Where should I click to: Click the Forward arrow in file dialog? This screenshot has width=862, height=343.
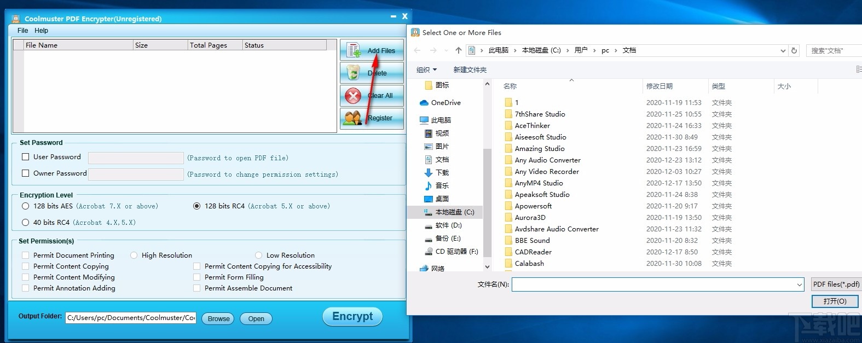433,50
